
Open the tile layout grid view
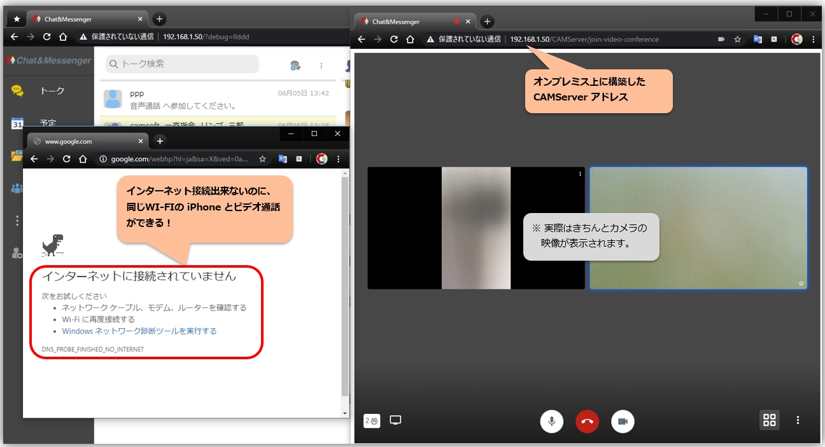769,420
